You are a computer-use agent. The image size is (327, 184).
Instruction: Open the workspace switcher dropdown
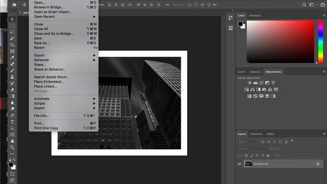[313, 5]
